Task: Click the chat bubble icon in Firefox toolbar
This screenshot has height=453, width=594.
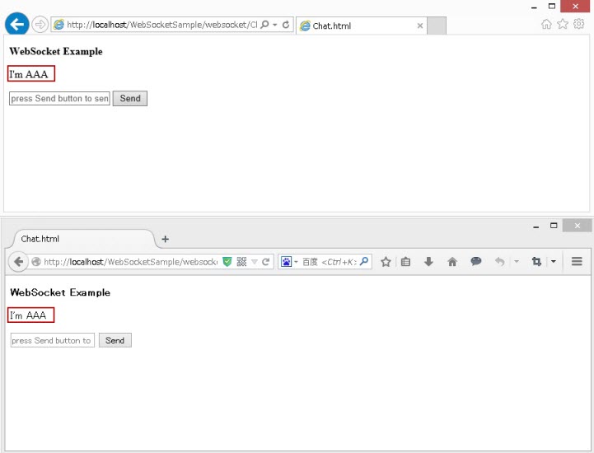Action: point(476,261)
